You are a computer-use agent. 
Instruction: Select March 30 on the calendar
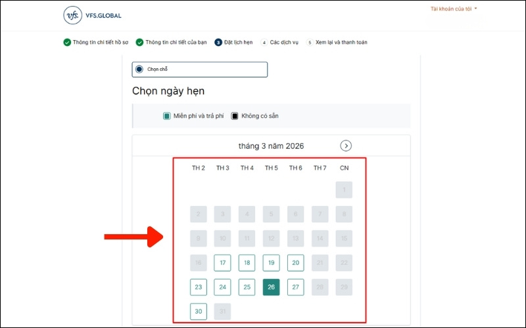pos(198,312)
